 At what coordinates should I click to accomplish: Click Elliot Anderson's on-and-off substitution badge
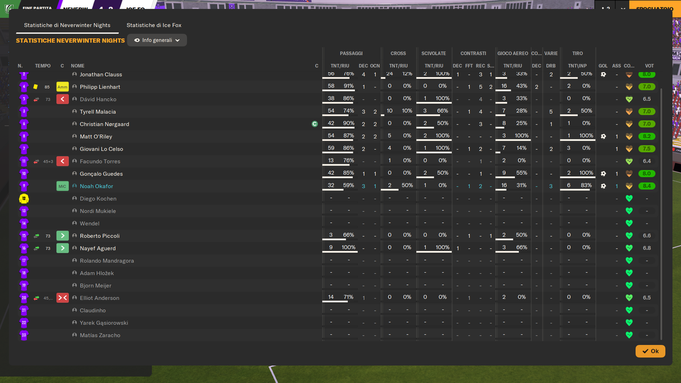(62, 298)
